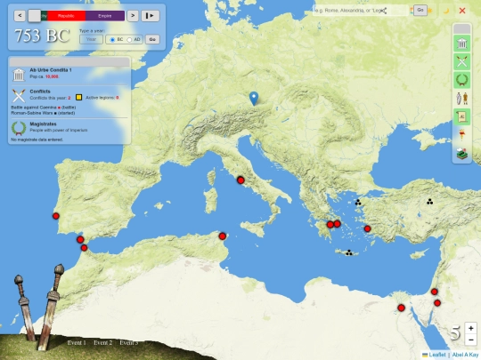Click the yellow square legend swatch

[79, 98]
